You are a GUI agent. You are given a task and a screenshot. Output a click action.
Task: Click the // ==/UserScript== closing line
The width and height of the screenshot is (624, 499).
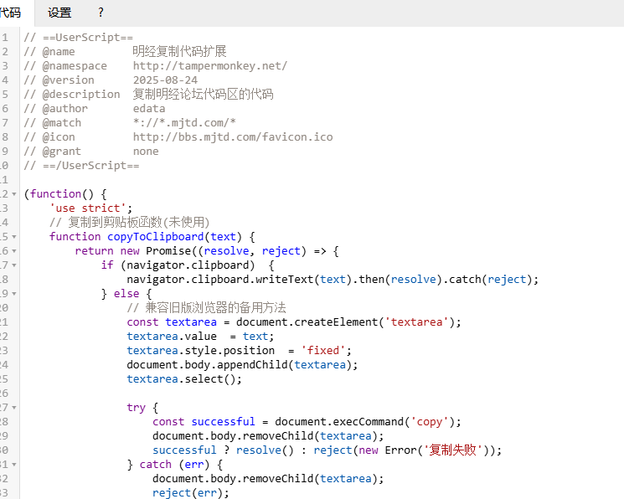pos(81,166)
